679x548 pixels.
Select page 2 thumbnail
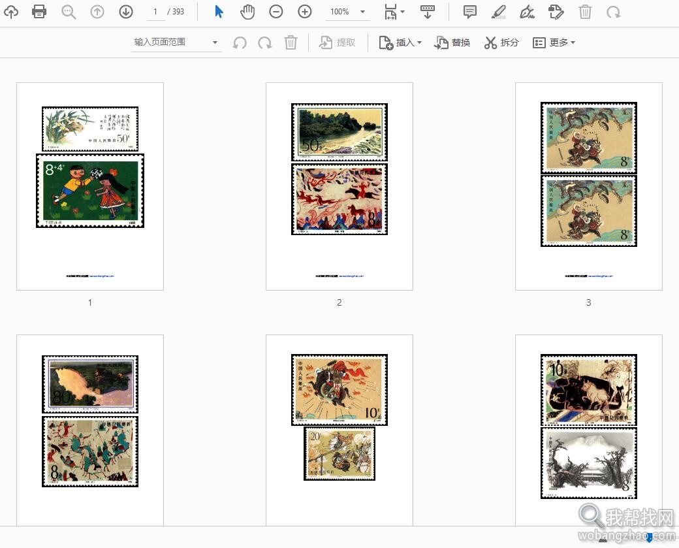click(x=339, y=186)
